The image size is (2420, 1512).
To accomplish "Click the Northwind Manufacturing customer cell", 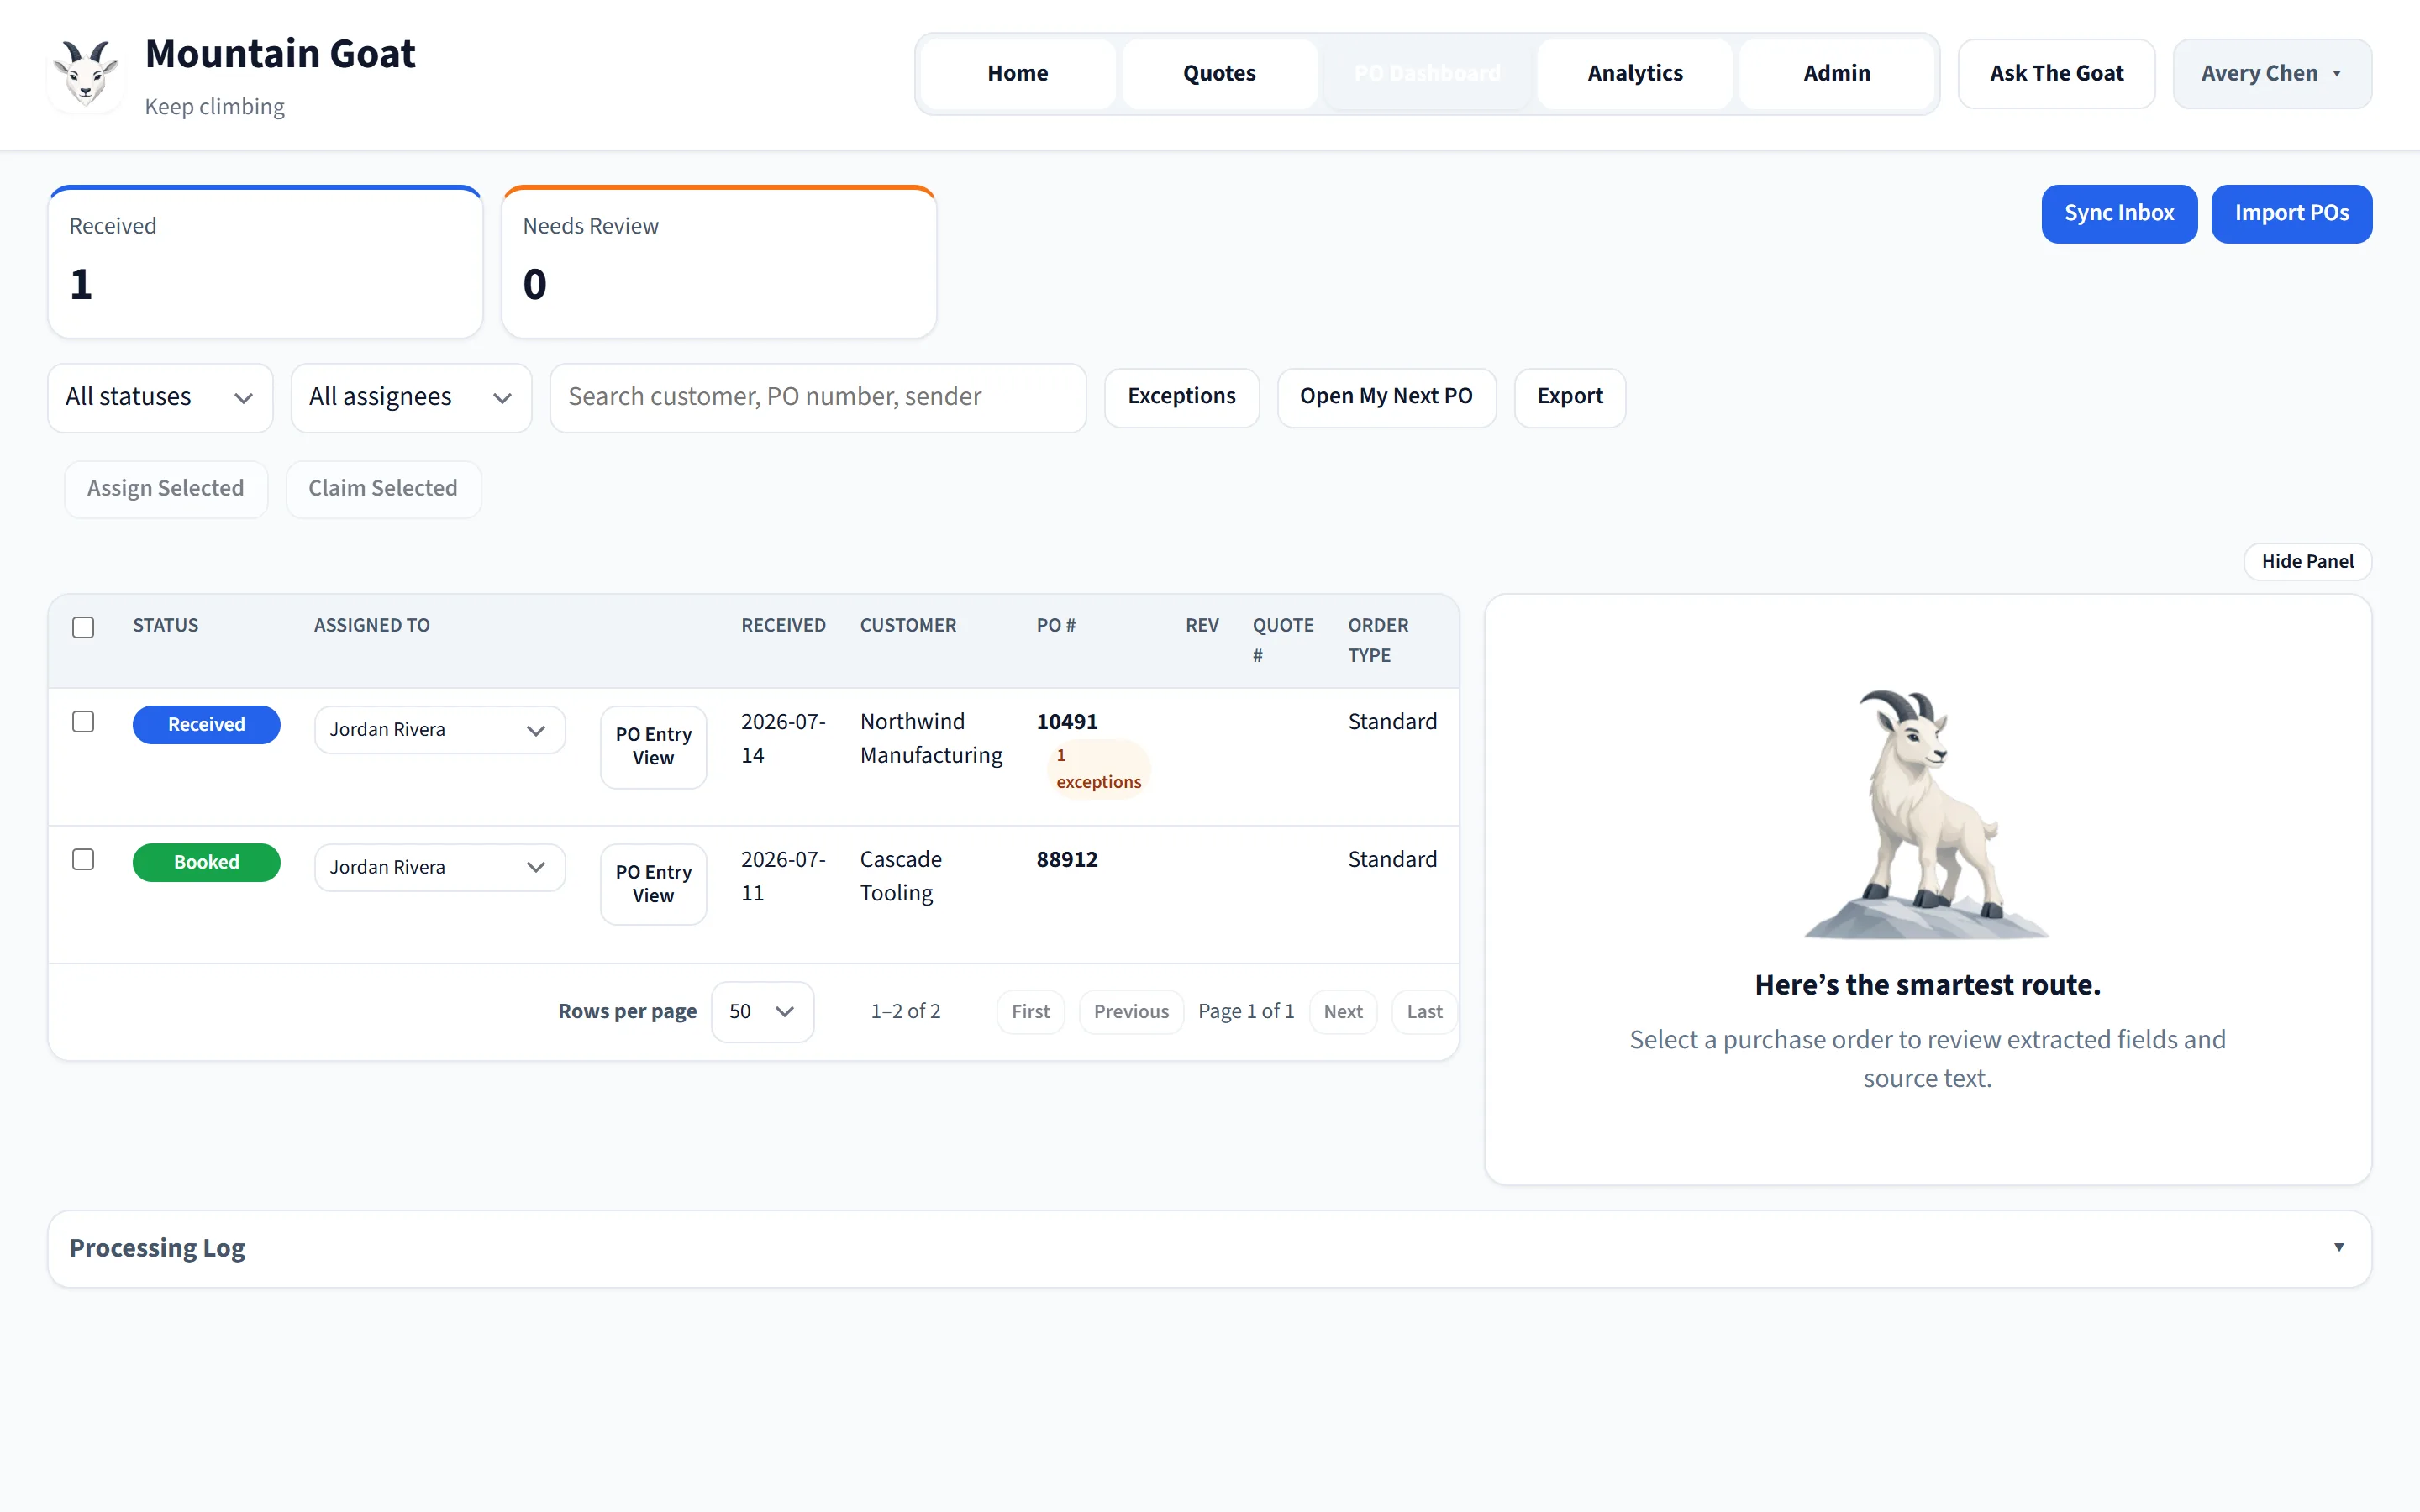I will (931, 738).
